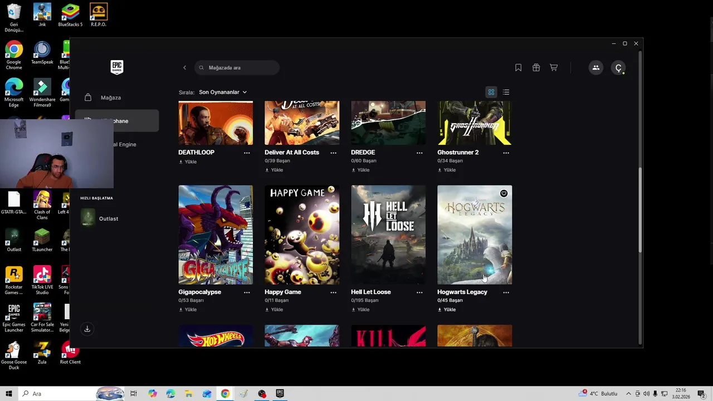This screenshot has height=401, width=713.
Task: Select Clash of Clans desktop icon
Action: [x=42, y=205]
